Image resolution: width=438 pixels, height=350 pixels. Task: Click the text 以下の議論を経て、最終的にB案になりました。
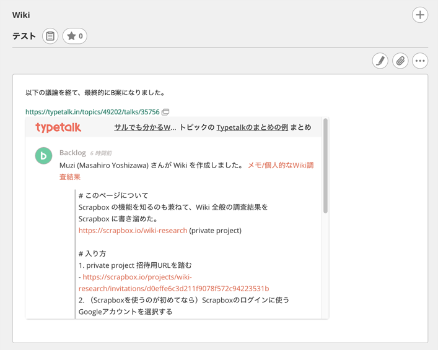tap(95, 93)
